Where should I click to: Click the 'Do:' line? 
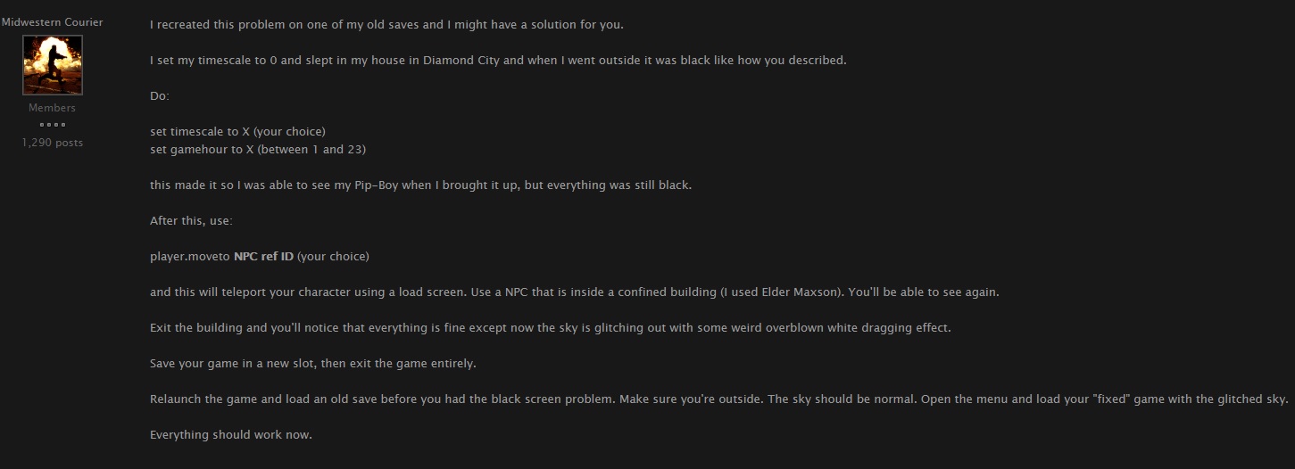coord(160,96)
